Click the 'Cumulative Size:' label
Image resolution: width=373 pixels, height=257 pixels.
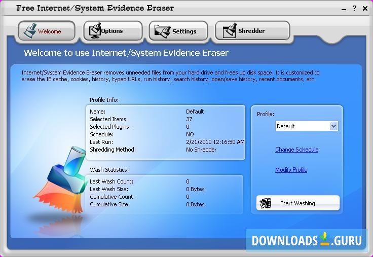pos(109,204)
